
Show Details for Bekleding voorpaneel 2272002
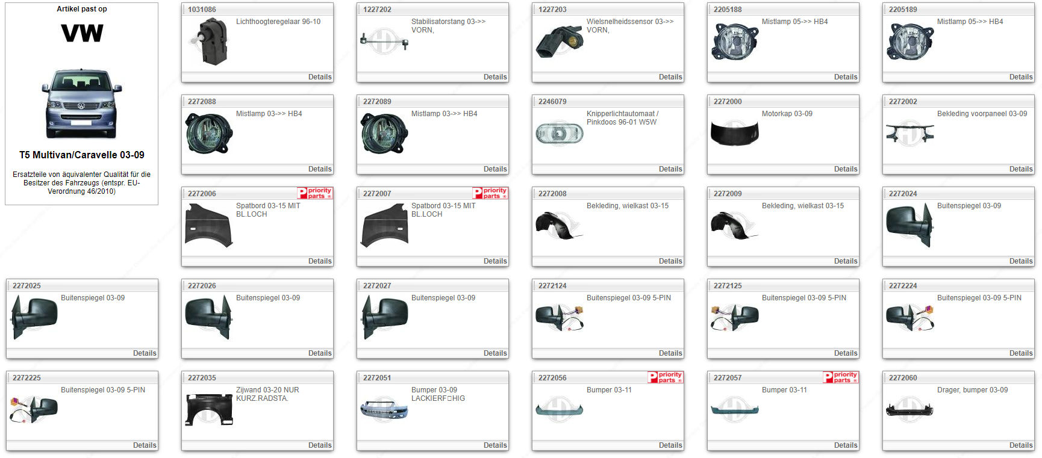(1020, 169)
